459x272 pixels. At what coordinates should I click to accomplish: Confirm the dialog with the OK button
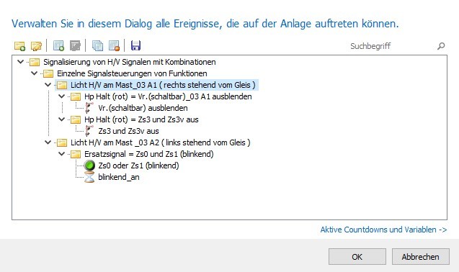click(357, 257)
